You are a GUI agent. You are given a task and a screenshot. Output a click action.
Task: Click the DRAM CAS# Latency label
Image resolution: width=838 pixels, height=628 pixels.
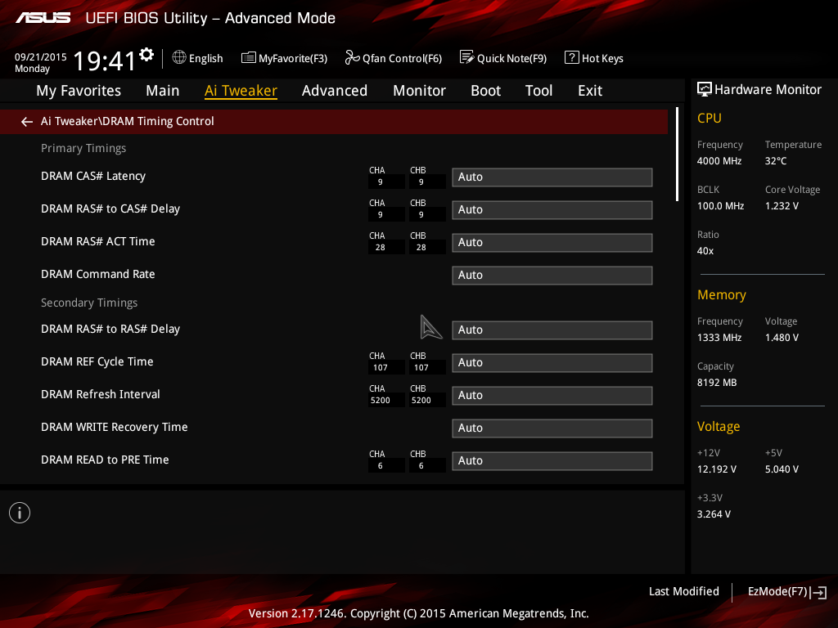(x=93, y=177)
